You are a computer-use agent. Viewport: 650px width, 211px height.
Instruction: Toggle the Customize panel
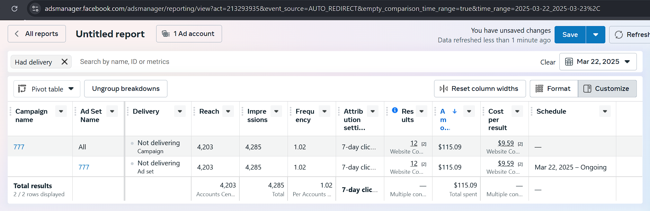(x=607, y=89)
